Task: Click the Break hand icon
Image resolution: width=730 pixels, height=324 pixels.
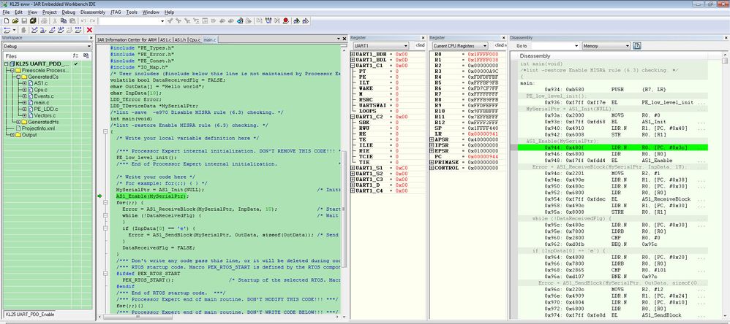Action: coord(23,30)
